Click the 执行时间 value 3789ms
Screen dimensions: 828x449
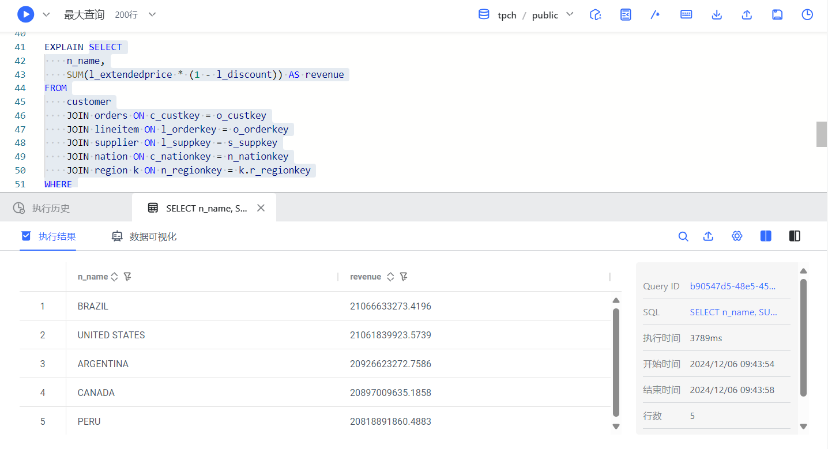(x=706, y=338)
